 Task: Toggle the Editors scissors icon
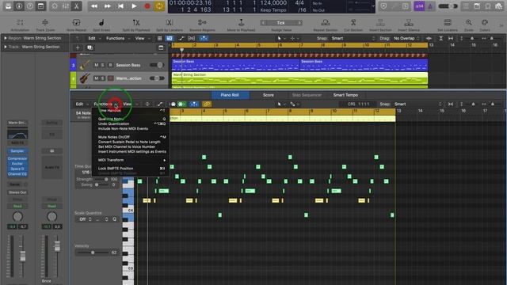(x=76, y=6)
